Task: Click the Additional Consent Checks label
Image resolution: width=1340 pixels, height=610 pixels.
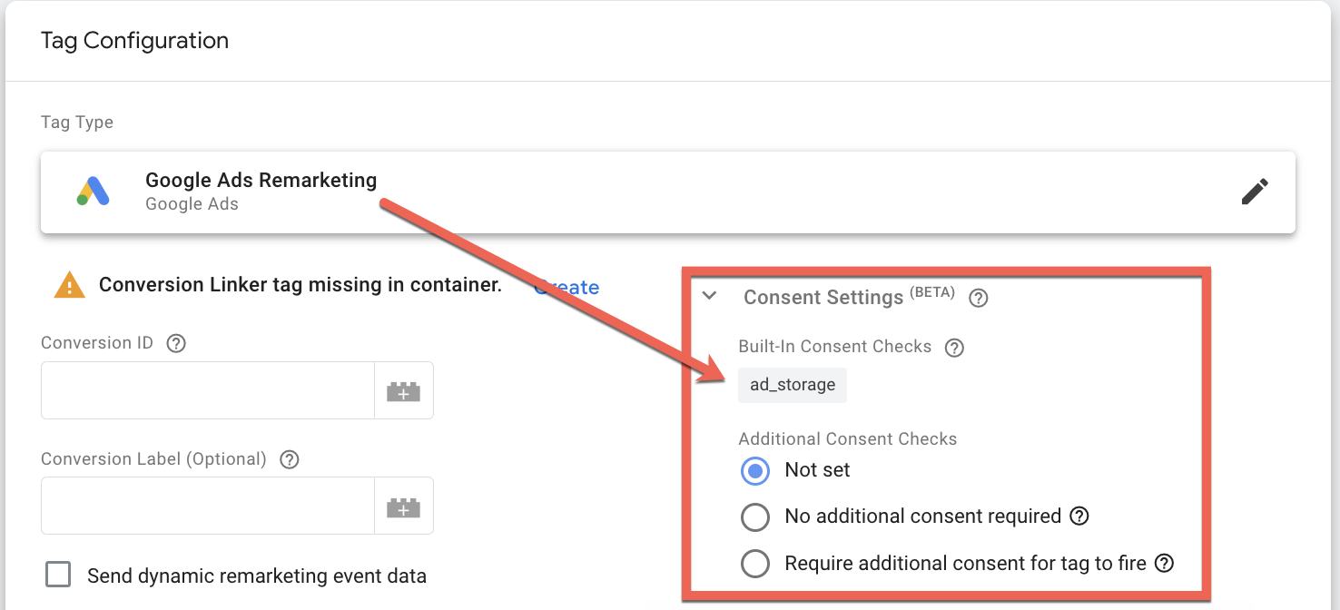Action: (848, 438)
